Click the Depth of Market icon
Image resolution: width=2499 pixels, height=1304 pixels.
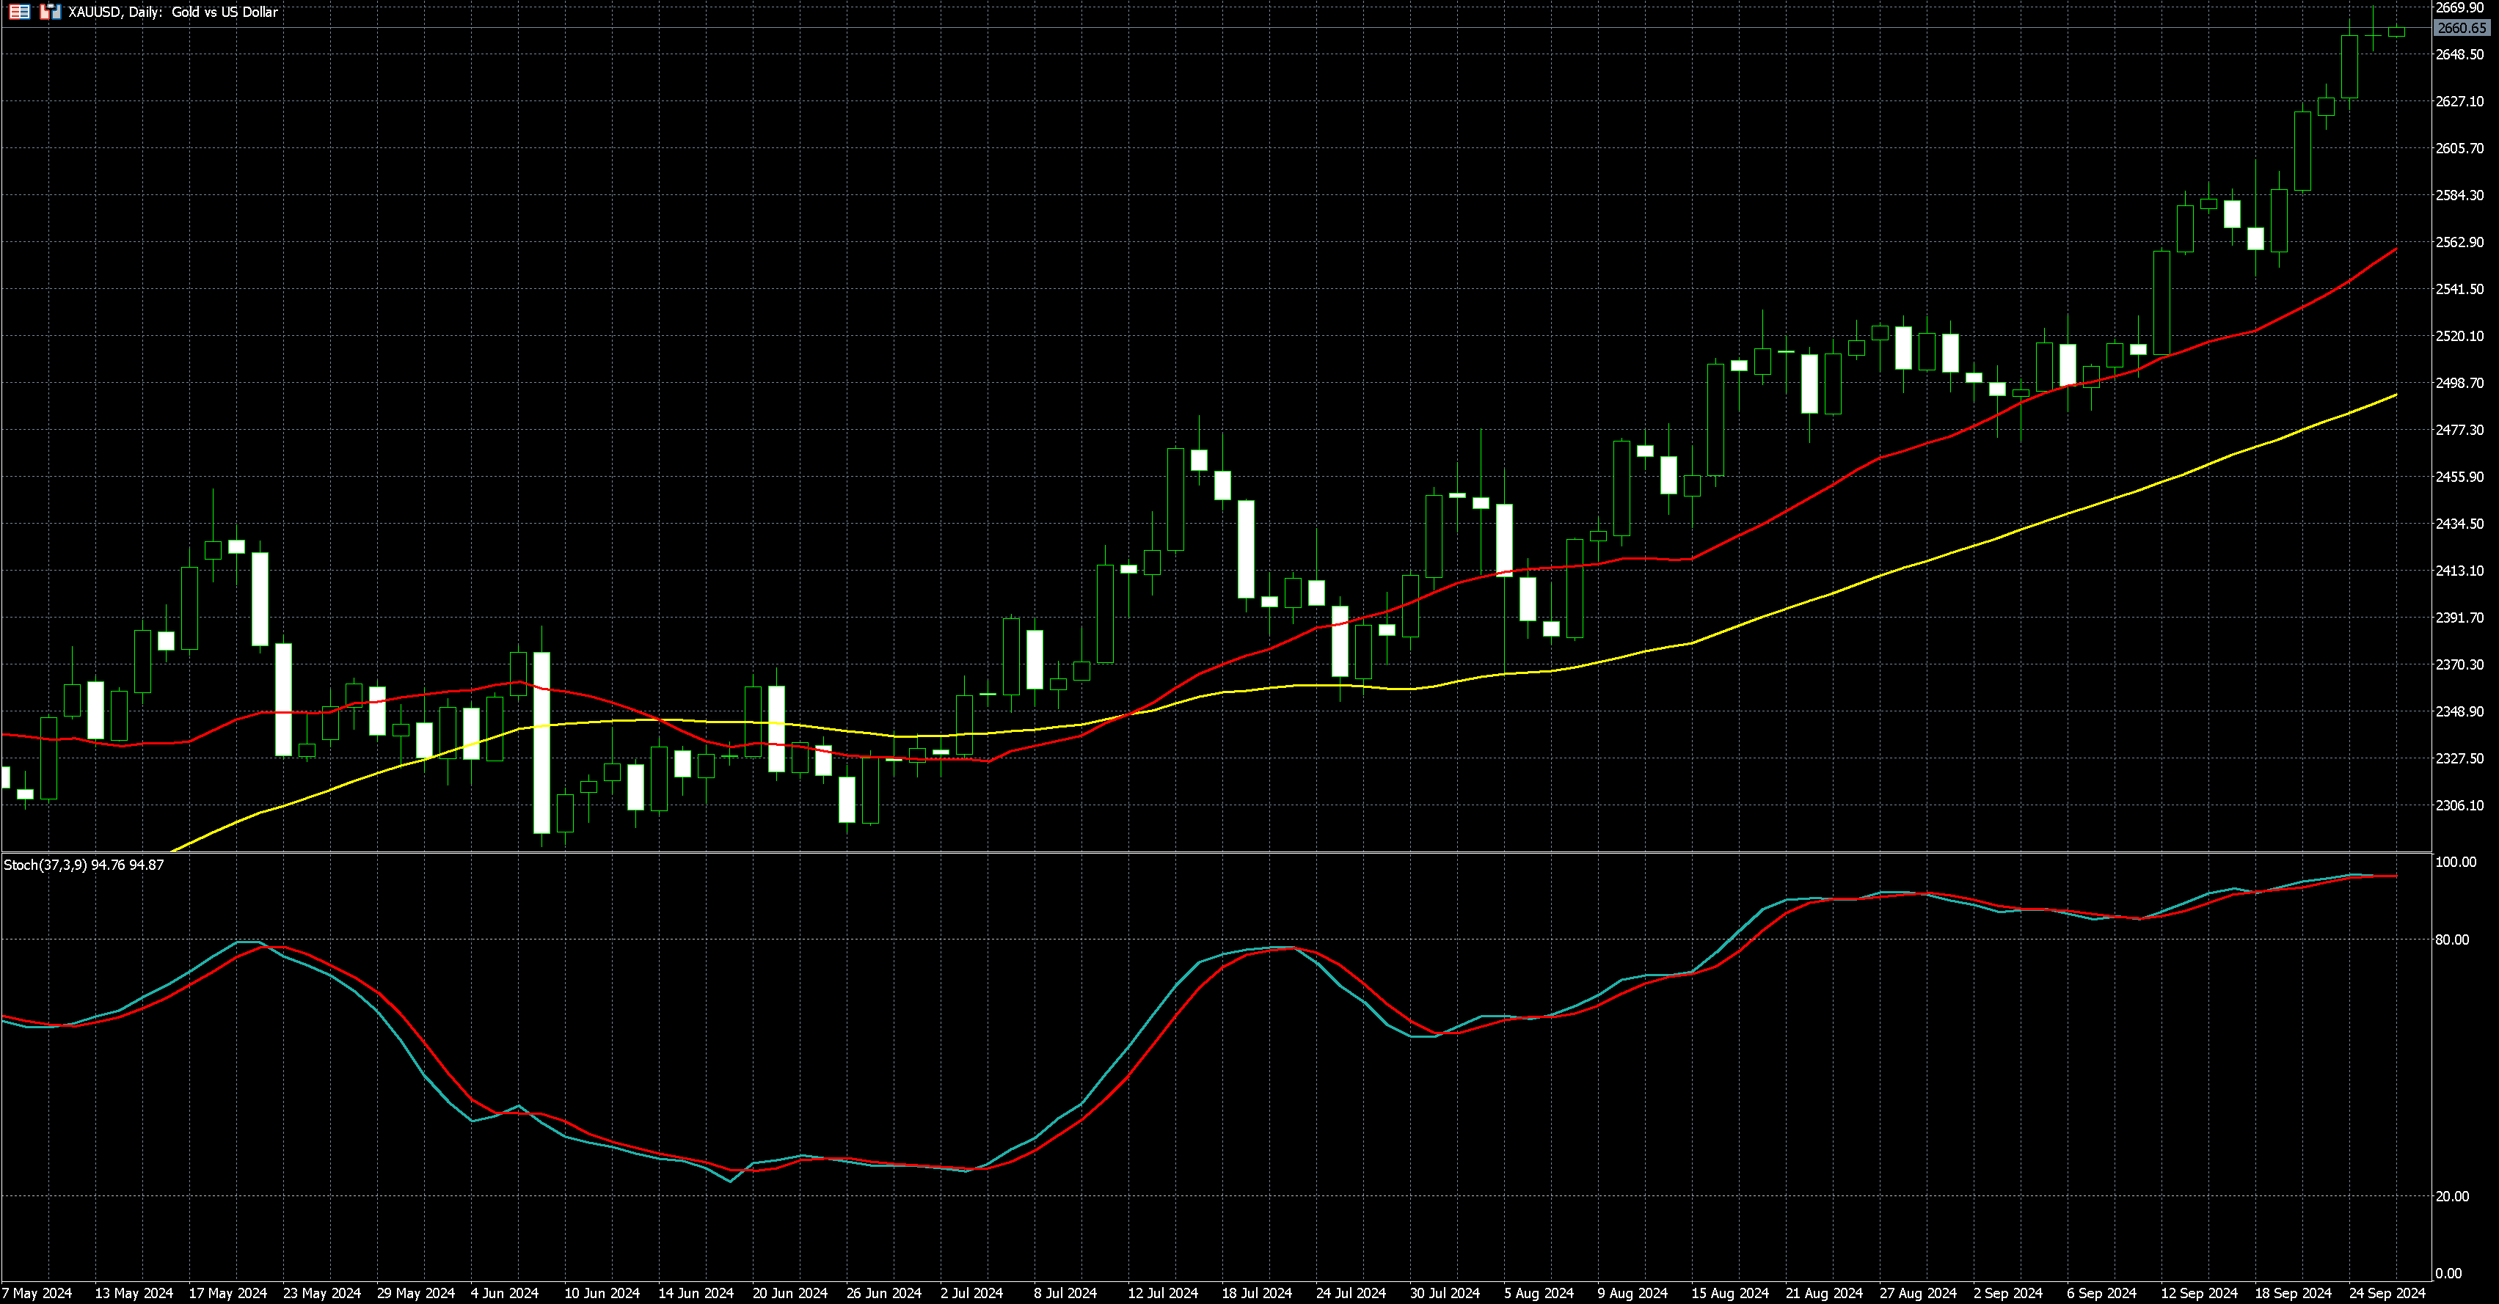coord(19,12)
